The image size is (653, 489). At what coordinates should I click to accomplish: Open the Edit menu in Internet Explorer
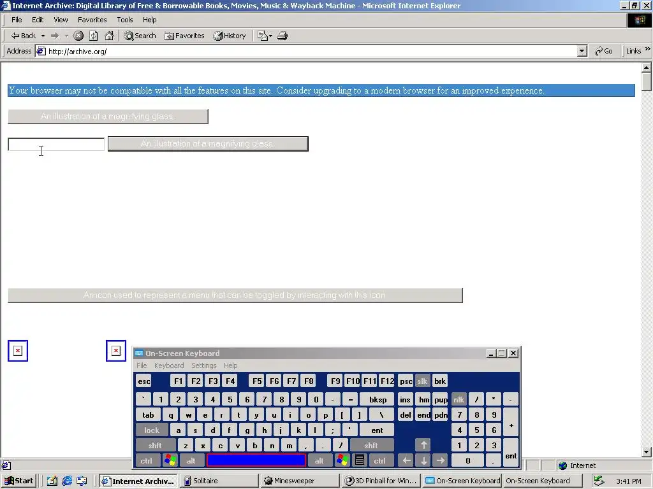38,20
